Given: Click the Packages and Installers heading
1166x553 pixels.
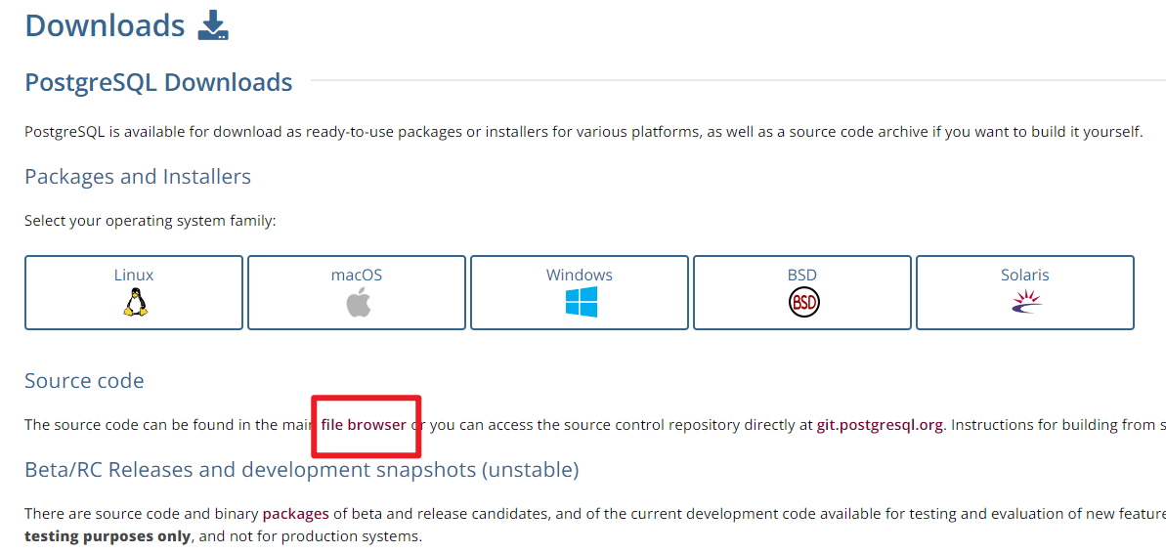Looking at the screenshot, I should click(138, 177).
